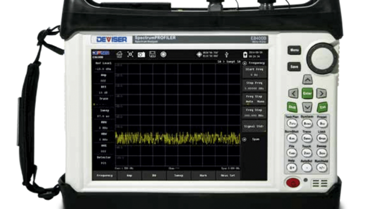Click keypad key 7 under Task Plan
The width and height of the screenshot is (371, 209).
[x=292, y=123]
